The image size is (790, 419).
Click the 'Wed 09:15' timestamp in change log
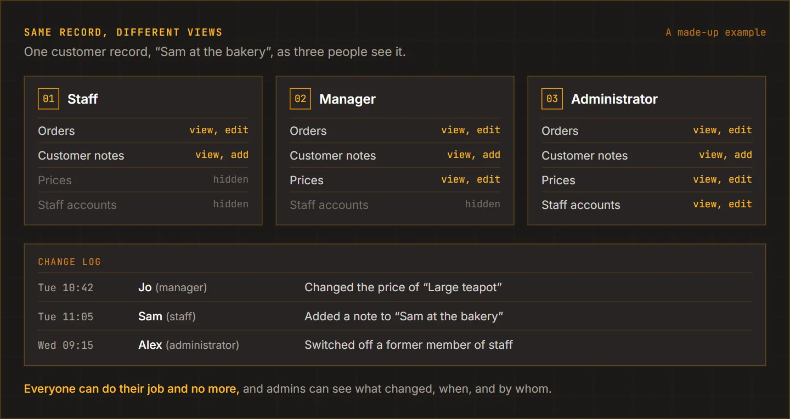pos(66,345)
